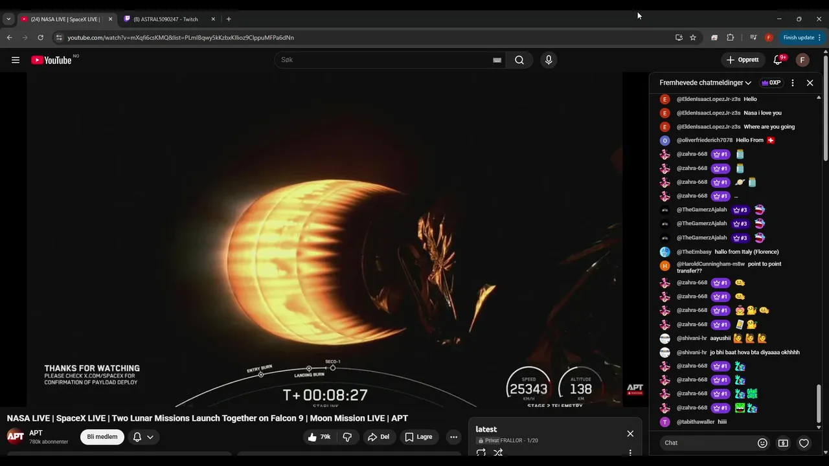Open media controls in browser toolbar
Image resolution: width=829 pixels, height=466 pixels.
[x=753, y=38]
